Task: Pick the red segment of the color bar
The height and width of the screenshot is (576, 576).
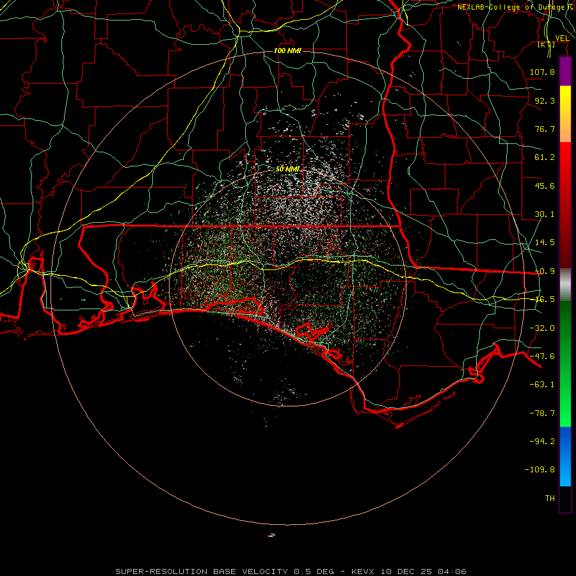Action: (x=565, y=205)
